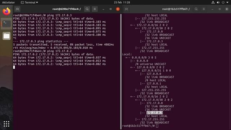Open Aktiviteter overview

tap(8, 3)
